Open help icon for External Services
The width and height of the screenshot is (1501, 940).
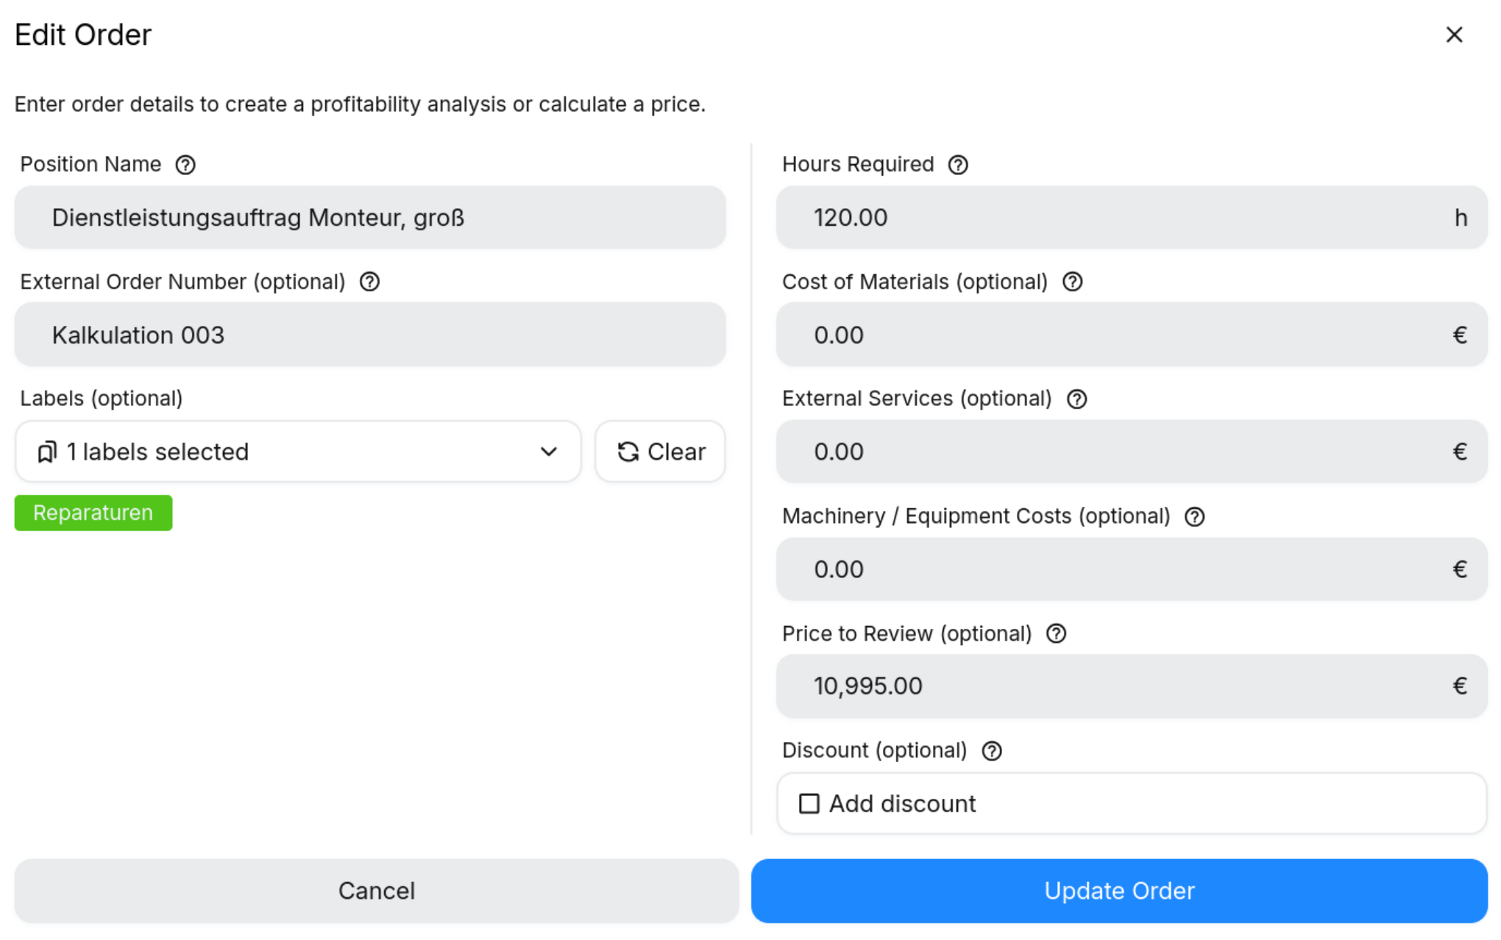coord(1077,399)
